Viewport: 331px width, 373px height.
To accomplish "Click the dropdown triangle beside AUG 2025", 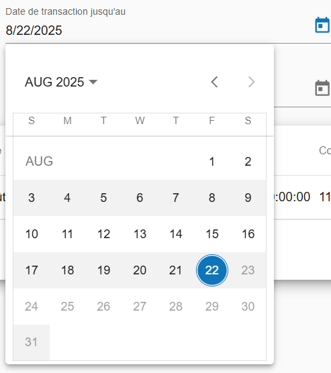I will tap(93, 82).
